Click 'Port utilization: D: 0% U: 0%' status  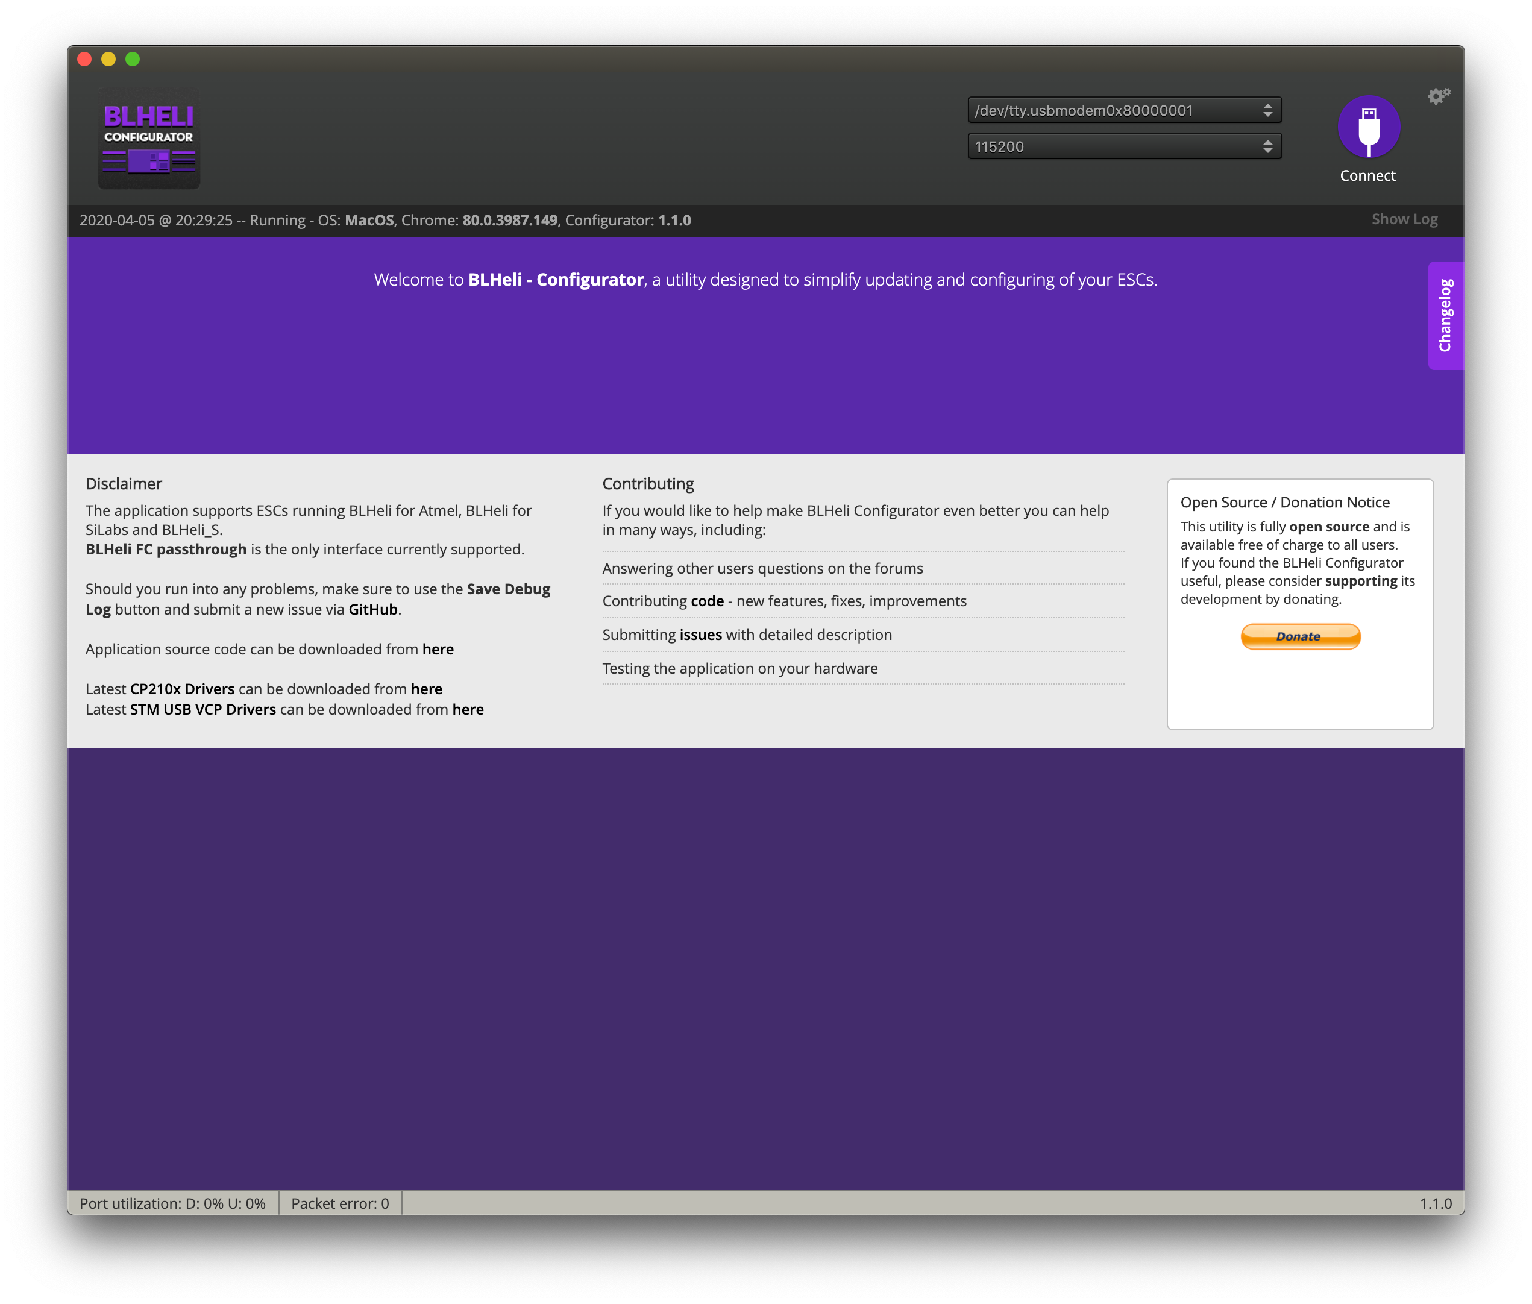tap(172, 1203)
